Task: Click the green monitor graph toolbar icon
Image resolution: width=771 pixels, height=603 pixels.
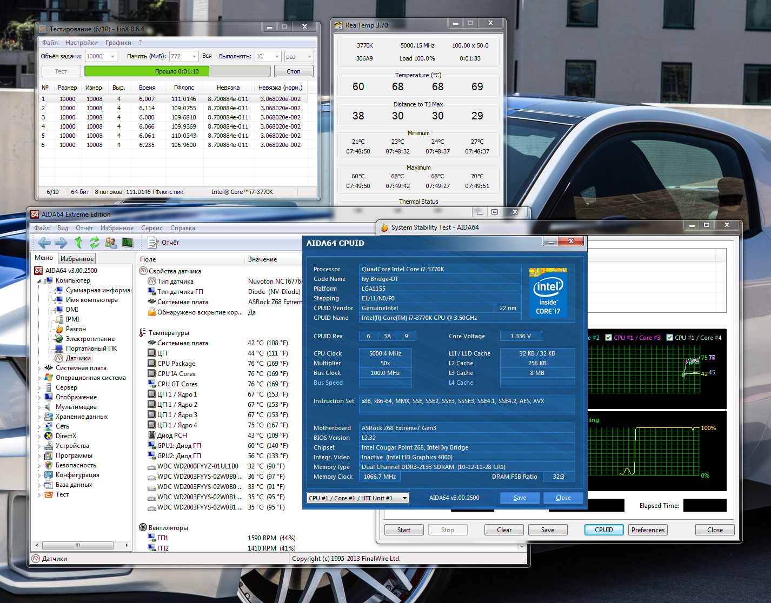Action: [128, 243]
